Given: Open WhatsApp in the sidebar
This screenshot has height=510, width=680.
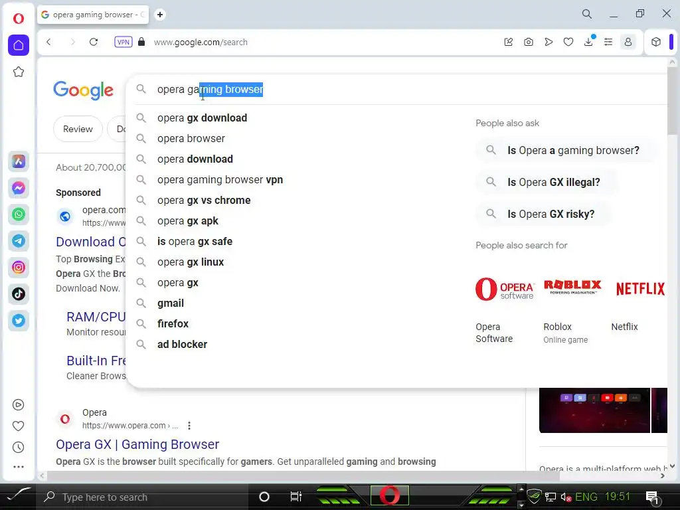Looking at the screenshot, I should pyautogui.click(x=18, y=214).
